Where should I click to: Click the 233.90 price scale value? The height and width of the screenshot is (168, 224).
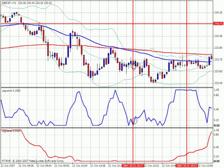point(218,48)
